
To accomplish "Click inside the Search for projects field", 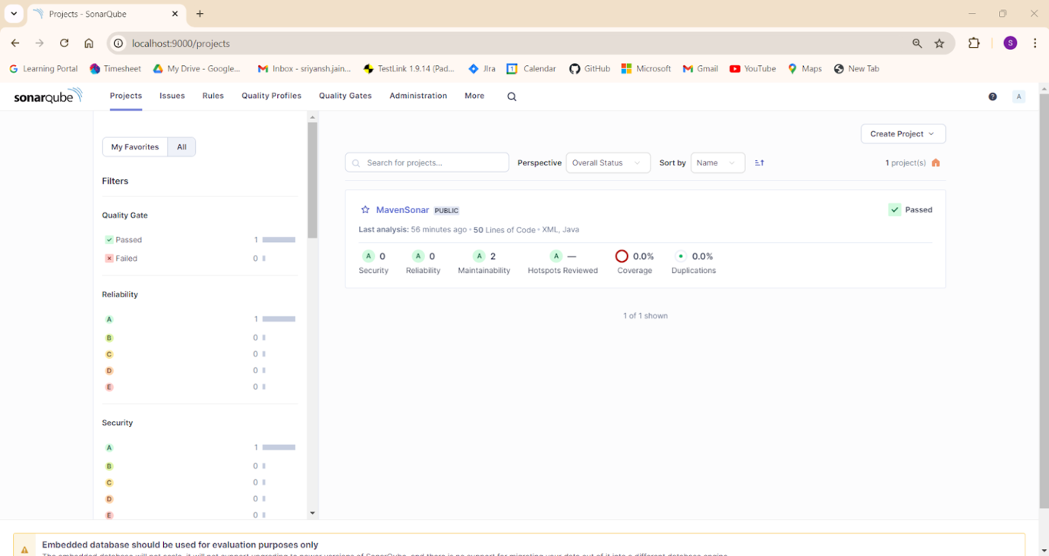I will click(427, 162).
